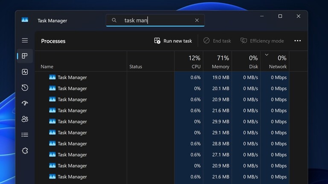The height and width of the screenshot is (184, 328).
Task: Click the sort chevron above Network column
Action: [x=266, y=55]
